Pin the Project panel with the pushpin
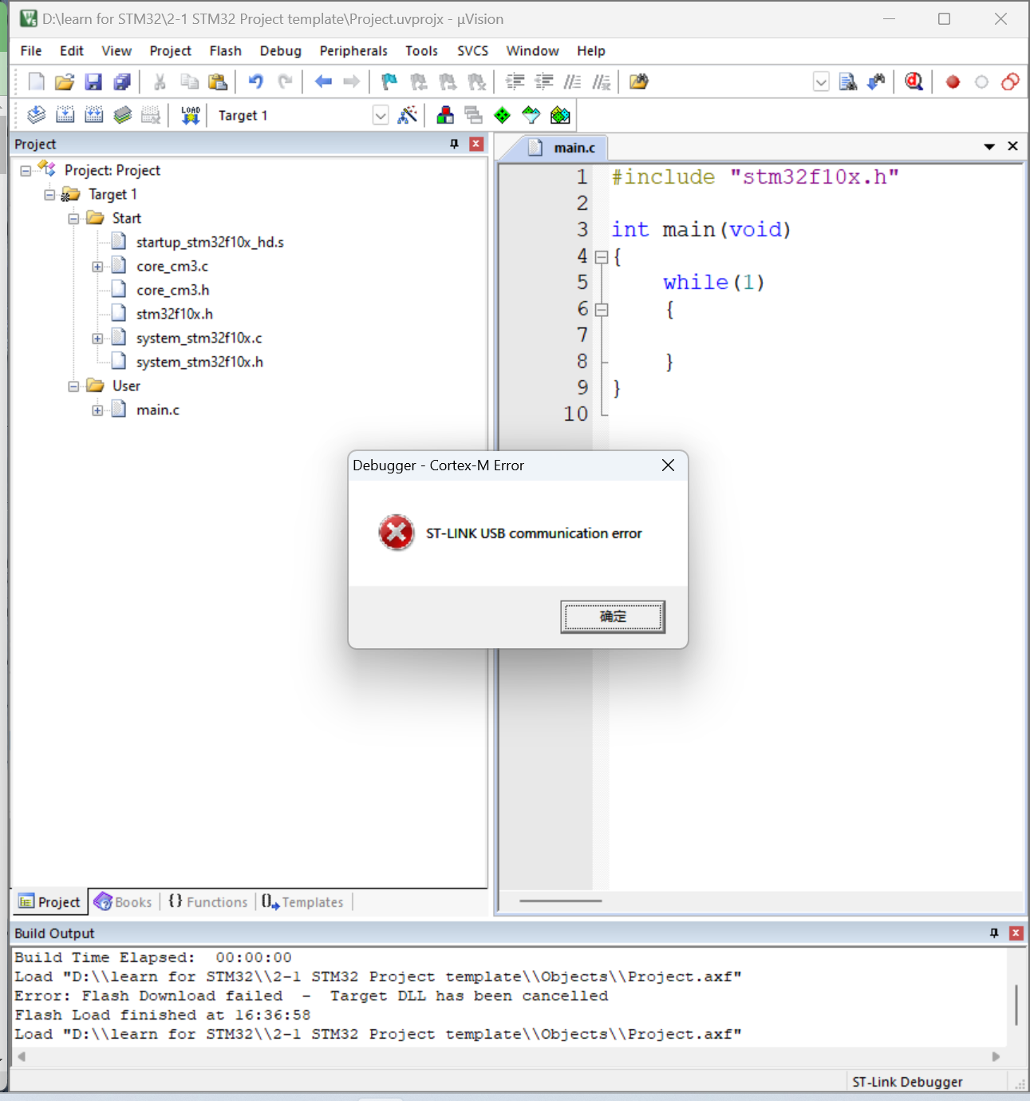Viewport: 1030px width, 1101px height. pyautogui.click(x=454, y=144)
